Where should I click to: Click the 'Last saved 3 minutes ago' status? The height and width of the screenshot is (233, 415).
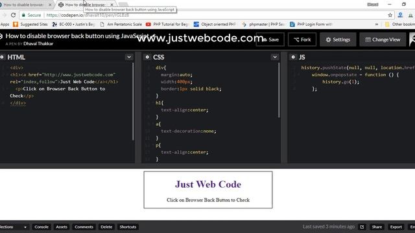(x=329, y=227)
